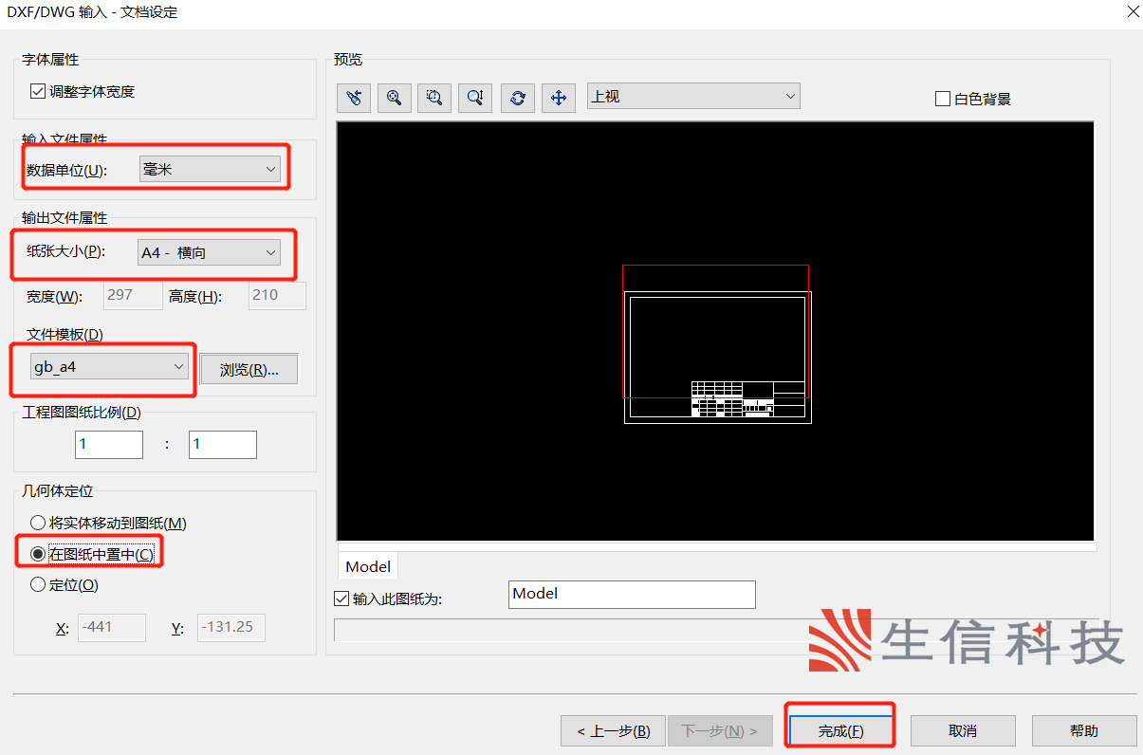
Task: Click the previous view icon in preview toolbar
Action: click(x=354, y=97)
